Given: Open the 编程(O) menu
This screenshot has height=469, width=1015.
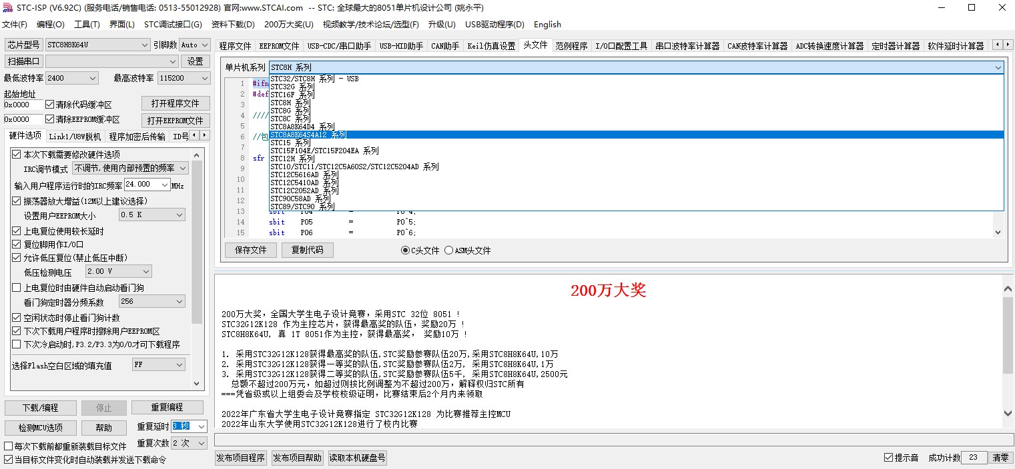Looking at the screenshot, I should 51,25.
